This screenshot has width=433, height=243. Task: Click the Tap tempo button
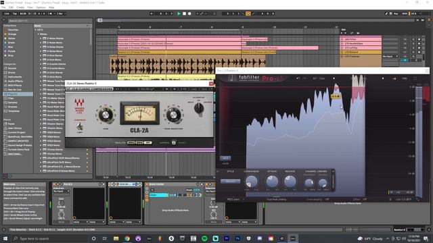pyautogui.click(x=15, y=13)
